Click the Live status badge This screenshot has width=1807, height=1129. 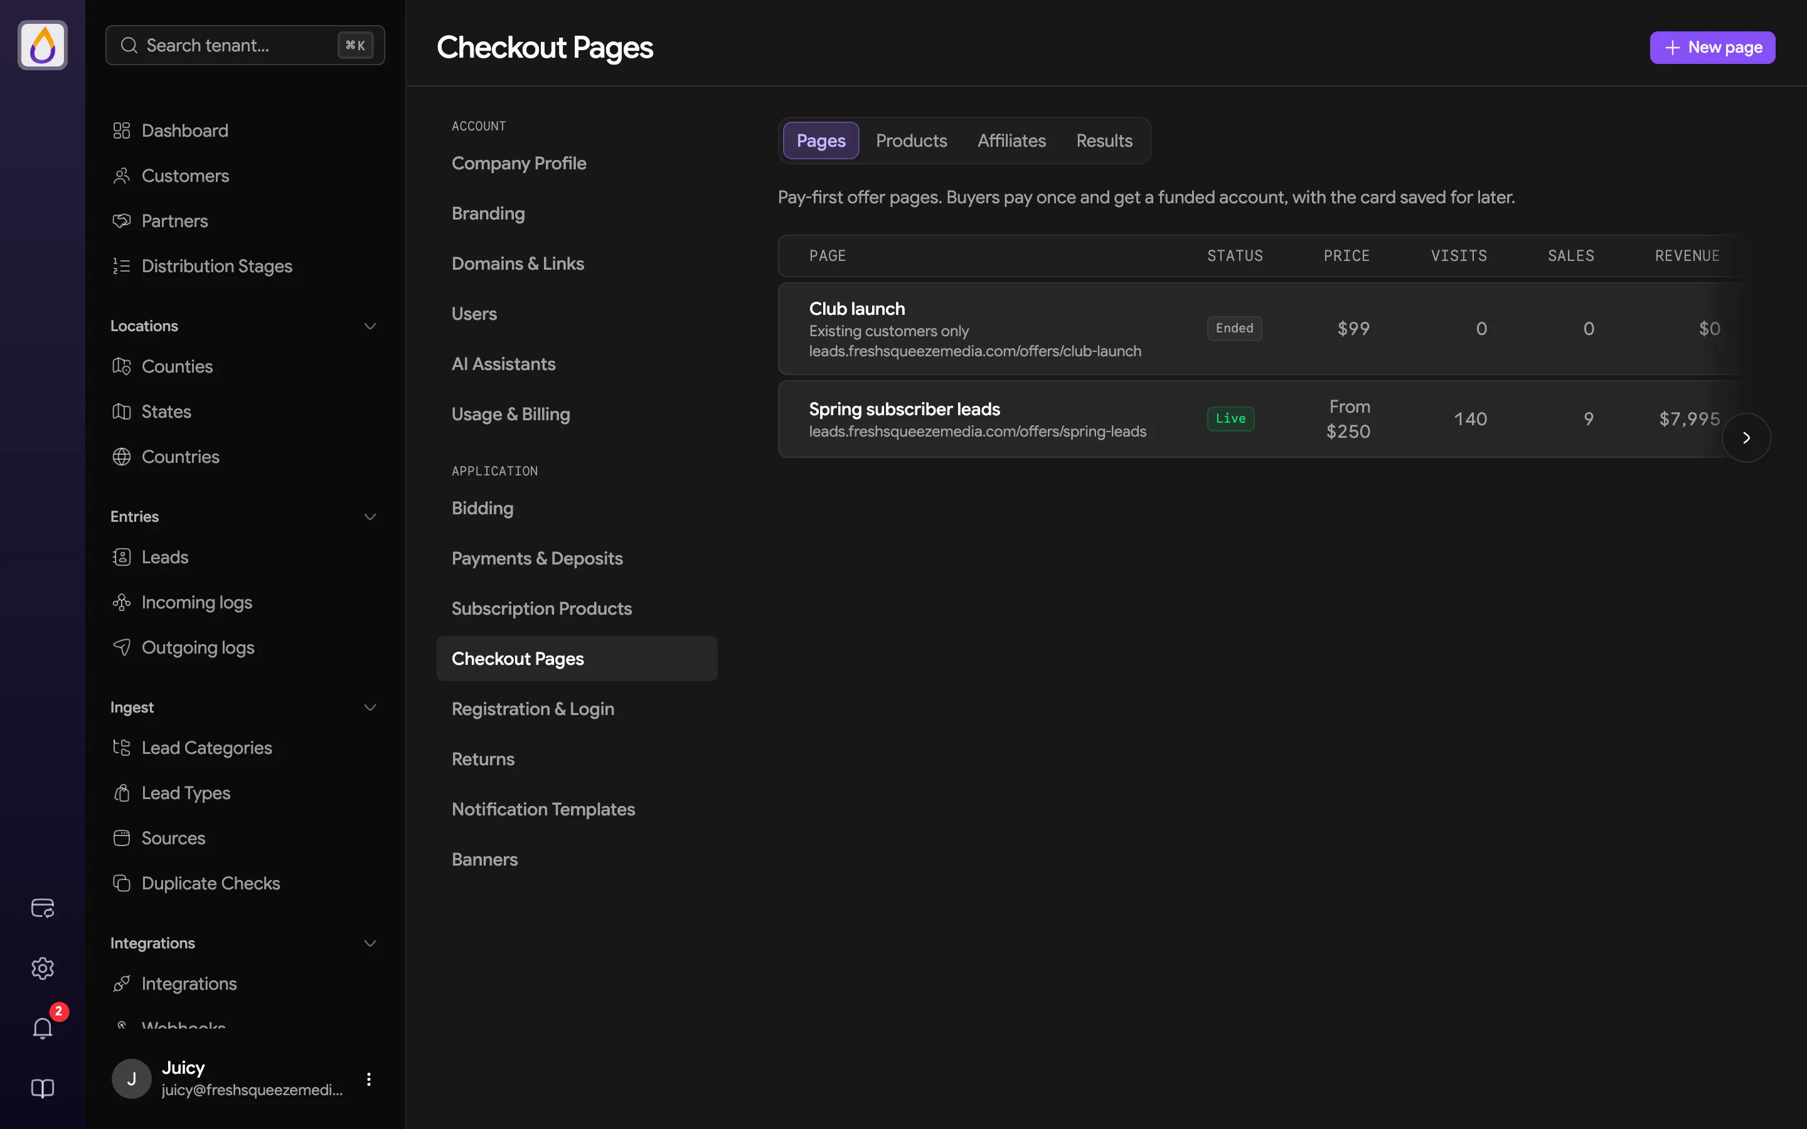[1230, 418]
